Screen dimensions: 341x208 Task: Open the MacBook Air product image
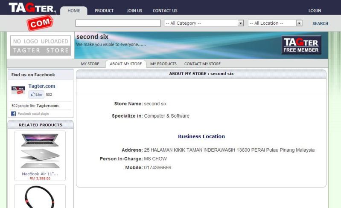[x=40, y=151]
